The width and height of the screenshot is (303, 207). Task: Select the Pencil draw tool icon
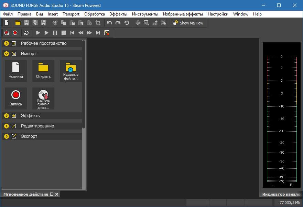coord(155,23)
